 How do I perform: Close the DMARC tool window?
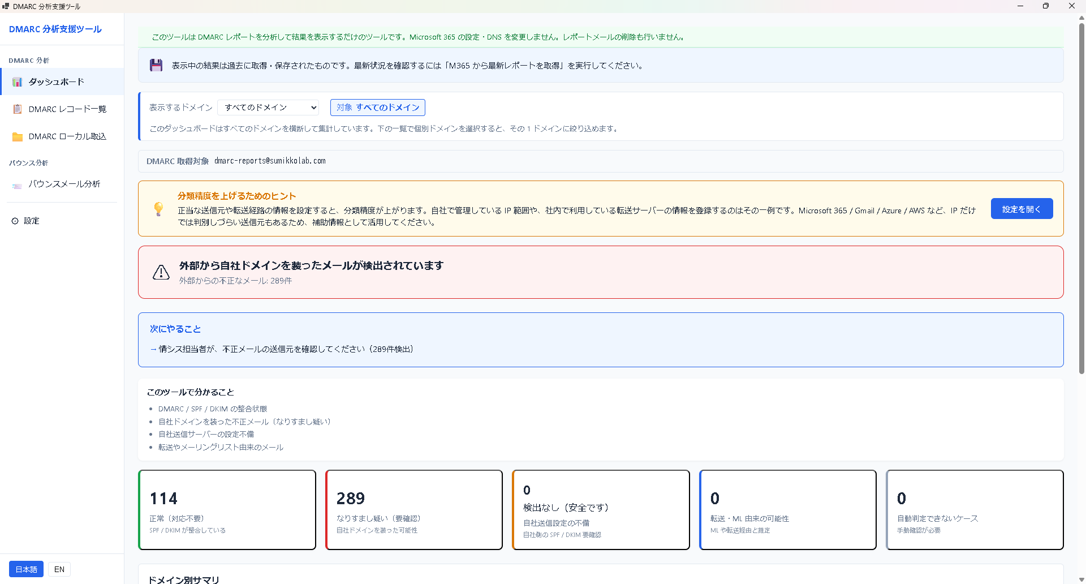1072,6
